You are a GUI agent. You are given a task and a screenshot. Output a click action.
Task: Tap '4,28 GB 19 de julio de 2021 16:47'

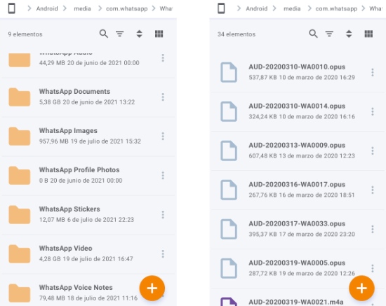(86, 259)
